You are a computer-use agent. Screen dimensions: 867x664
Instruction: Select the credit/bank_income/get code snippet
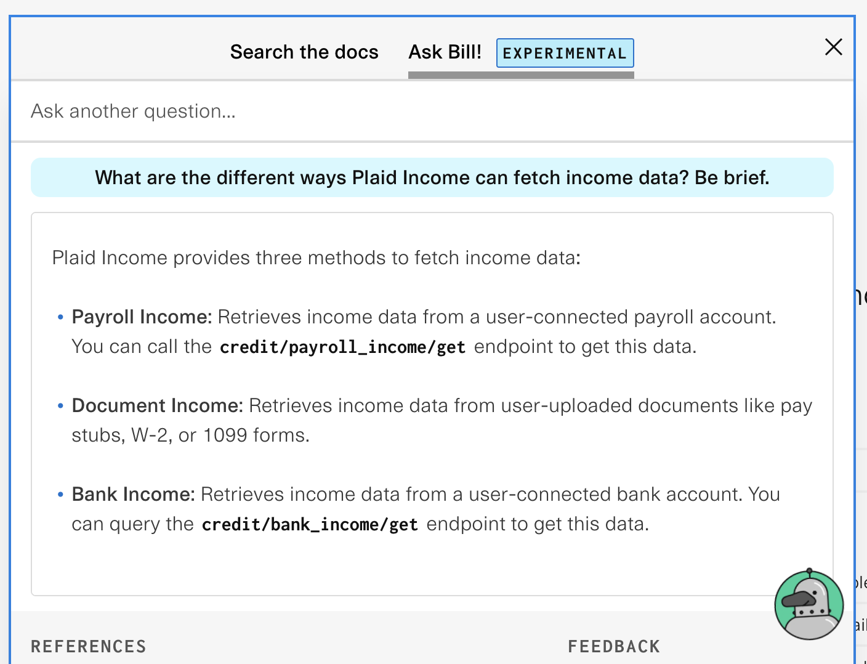coord(310,524)
